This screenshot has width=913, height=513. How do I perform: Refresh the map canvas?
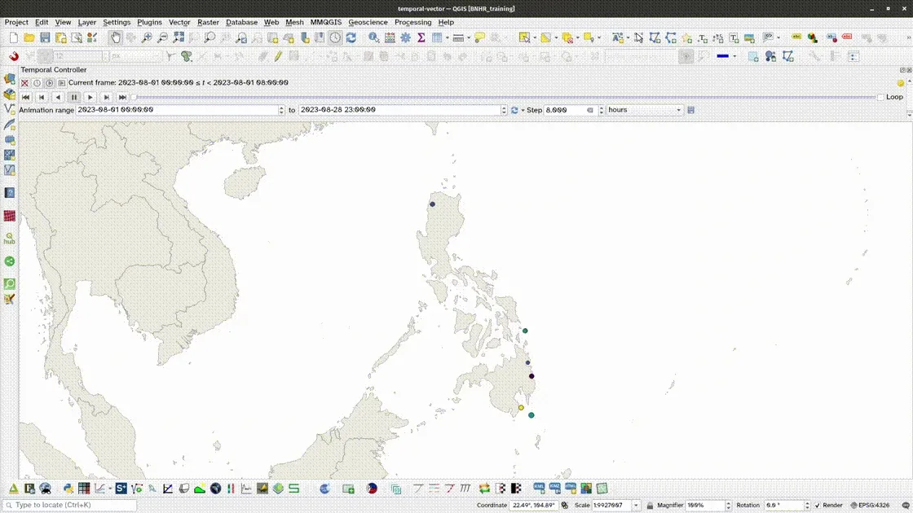353,37
